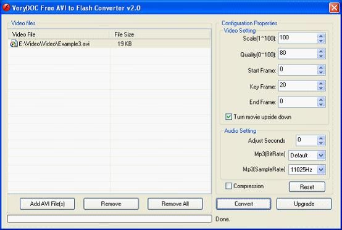Enable the Compression checkbox

[228, 186]
